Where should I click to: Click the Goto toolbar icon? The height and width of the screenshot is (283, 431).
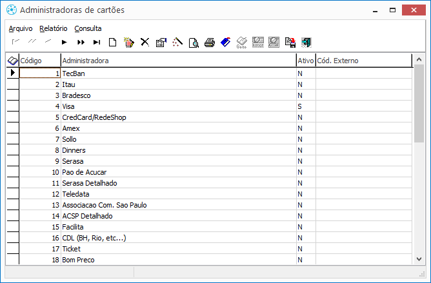click(x=241, y=43)
